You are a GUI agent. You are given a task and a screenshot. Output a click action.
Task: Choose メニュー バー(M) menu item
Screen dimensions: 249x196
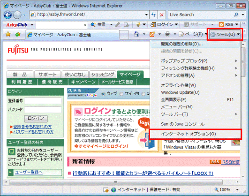195,107
